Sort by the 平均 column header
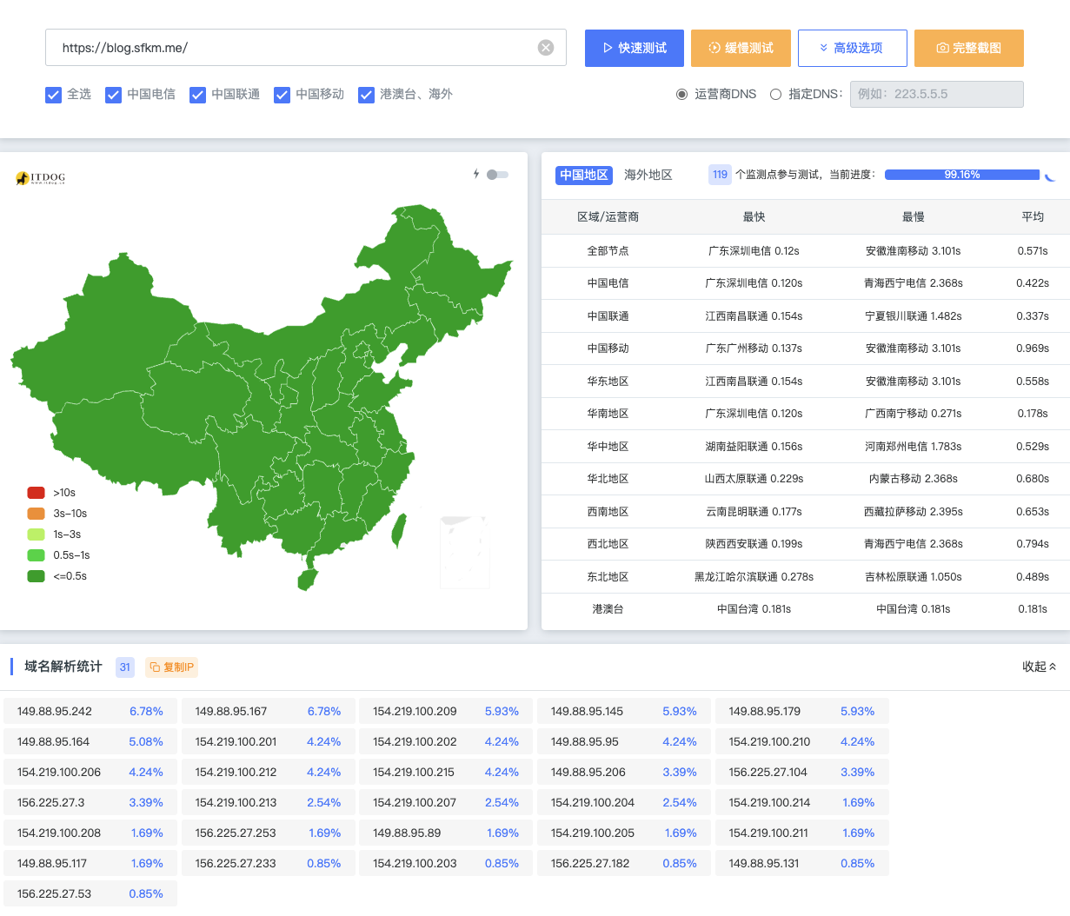The image size is (1070, 916). pos(1033,217)
